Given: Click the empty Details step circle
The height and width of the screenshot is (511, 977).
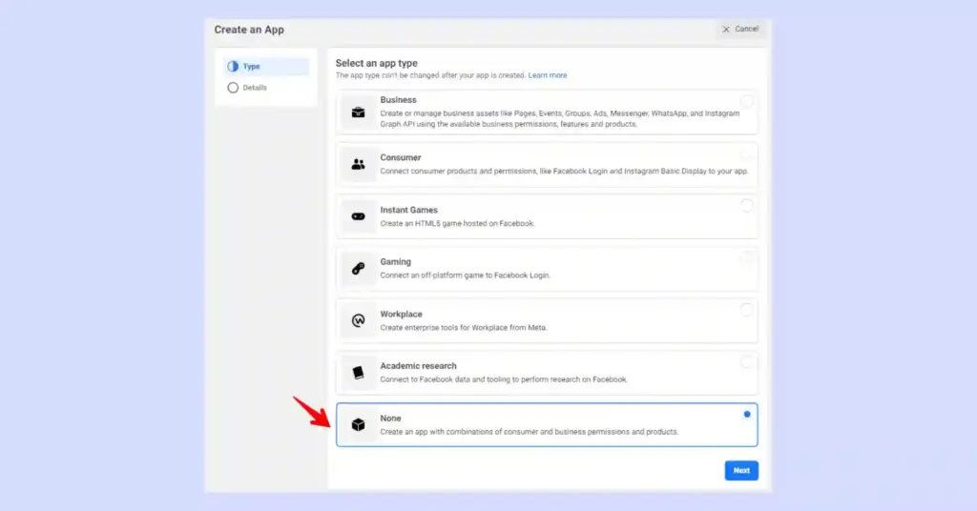Looking at the screenshot, I should (x=233, y=88).
